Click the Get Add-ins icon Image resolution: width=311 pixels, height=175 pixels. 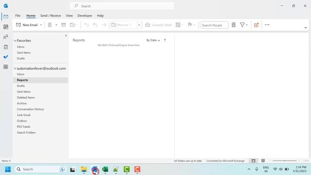click(256, 25)
